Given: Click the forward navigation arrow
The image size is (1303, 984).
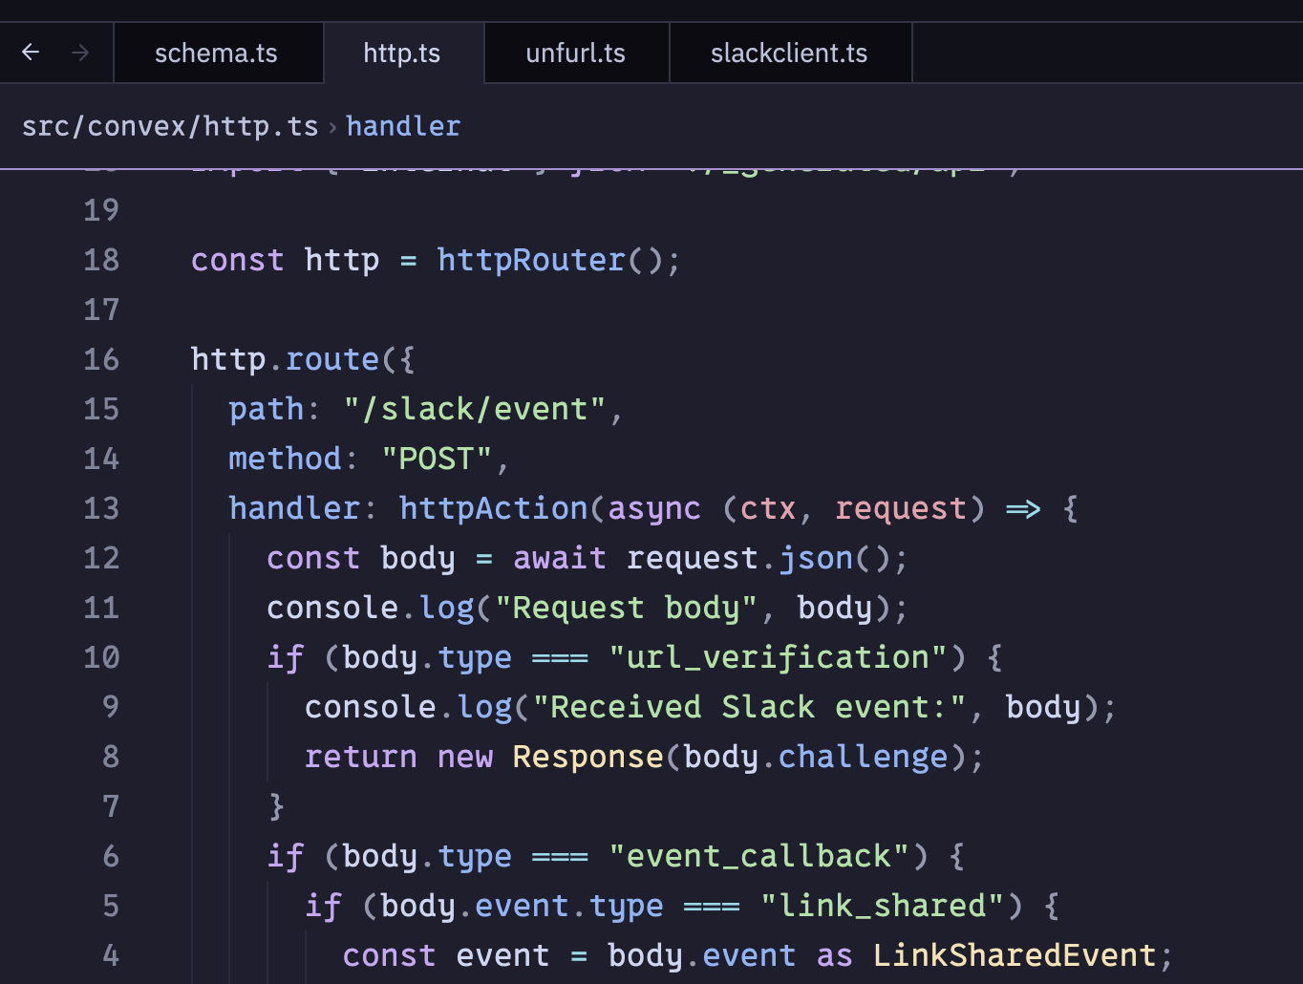Looking at the screenshot, I should coord(80,53).
